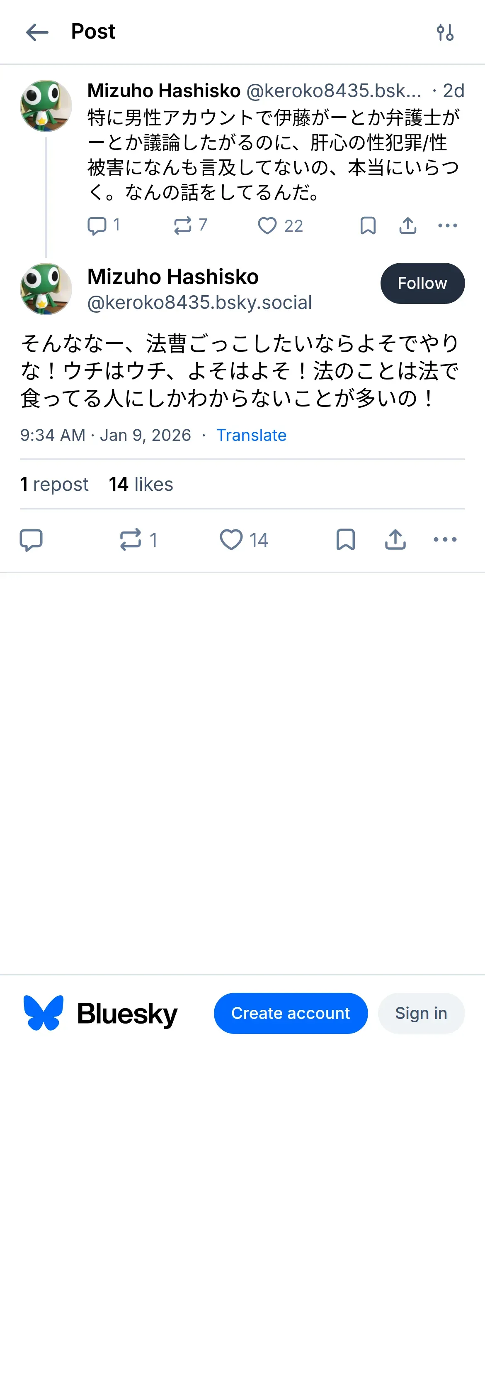The image size is (485, 1374).
Task: View who reposted this post
Action: (x=54, y=484)
